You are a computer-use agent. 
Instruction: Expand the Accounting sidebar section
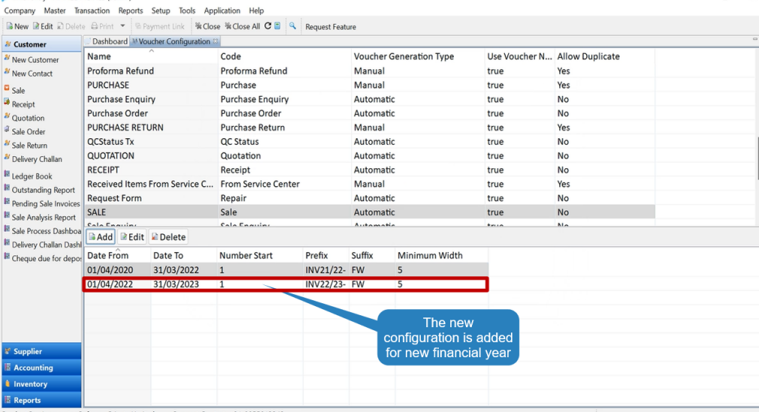41,368
